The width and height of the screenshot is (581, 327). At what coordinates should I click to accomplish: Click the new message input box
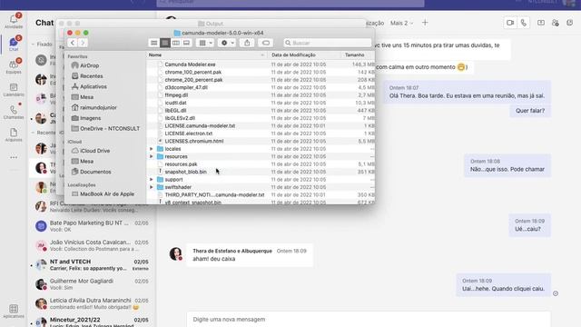click(x=369, y=319)
